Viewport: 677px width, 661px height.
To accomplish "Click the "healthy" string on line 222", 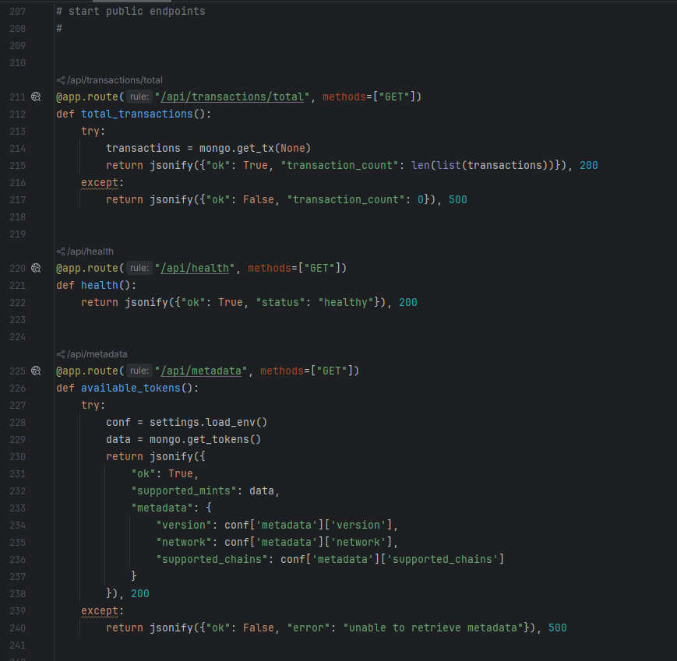I will pos(346,302).
